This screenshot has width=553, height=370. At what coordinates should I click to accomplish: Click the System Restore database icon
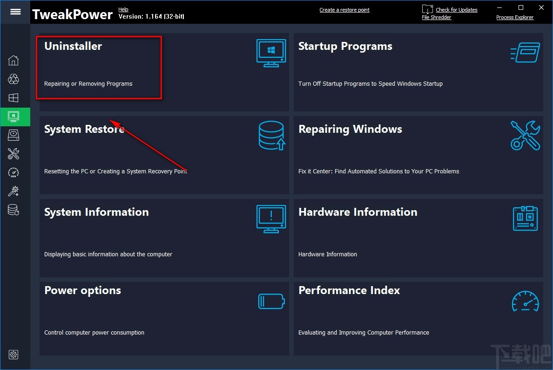click(271, 136)
